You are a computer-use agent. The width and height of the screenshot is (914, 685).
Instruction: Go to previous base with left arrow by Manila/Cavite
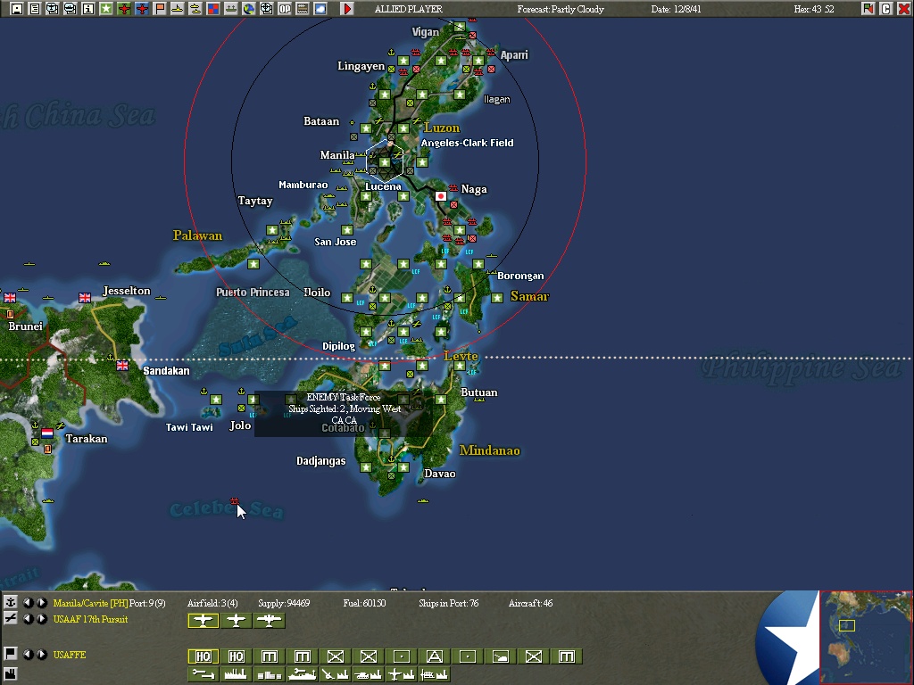coord(28,603)
